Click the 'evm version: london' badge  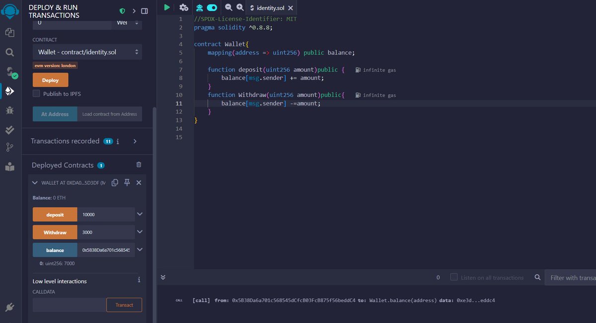click(55, 65)
